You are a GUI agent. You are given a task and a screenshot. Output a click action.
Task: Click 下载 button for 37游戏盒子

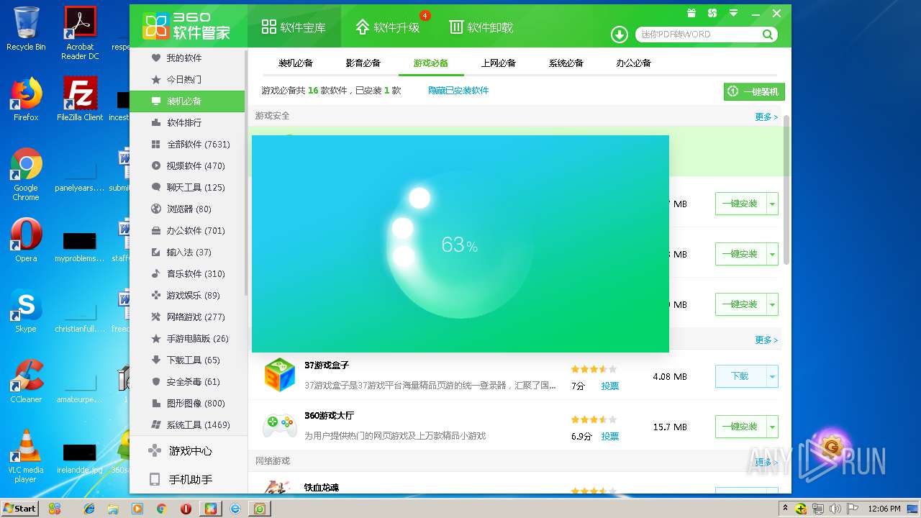point(740,376)
